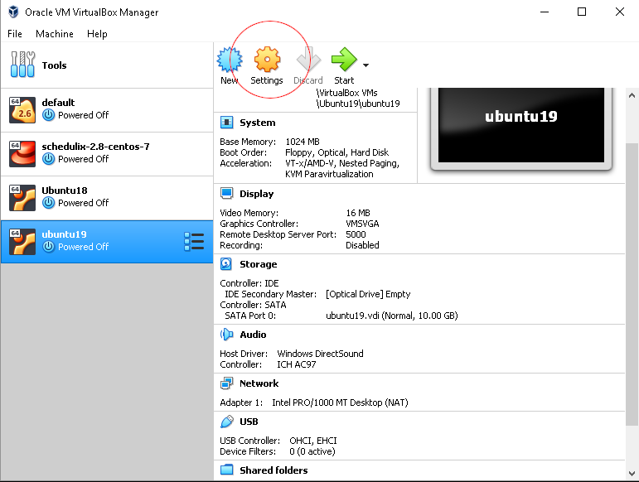Open the Display settings heading link
This screenshot has height=482, width=639.
[x=256, y=194]
